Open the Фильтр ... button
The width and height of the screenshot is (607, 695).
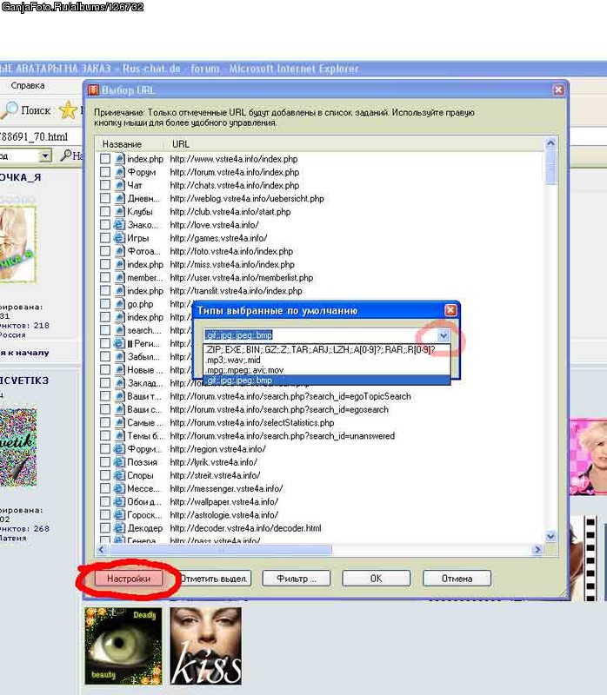point(297,579)
